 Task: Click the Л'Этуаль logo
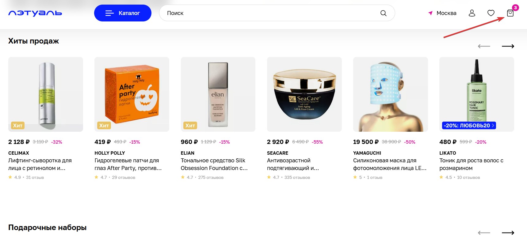coord(35,13)
